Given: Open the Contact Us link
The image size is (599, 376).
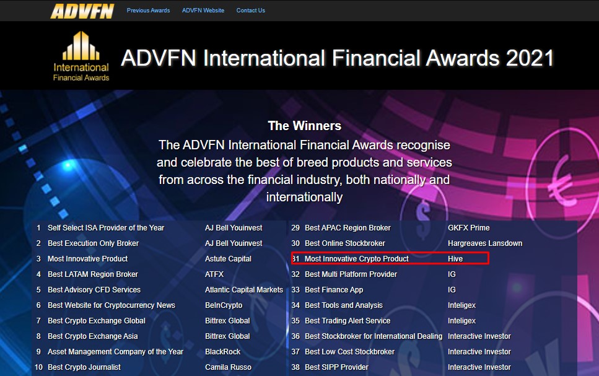Looking at the screenshot, I should coord(251,11).
